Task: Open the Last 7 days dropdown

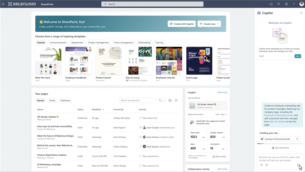Action: pyautogui.click(x=221, y=114)
